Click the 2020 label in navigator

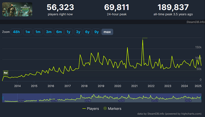coord(121,101)
